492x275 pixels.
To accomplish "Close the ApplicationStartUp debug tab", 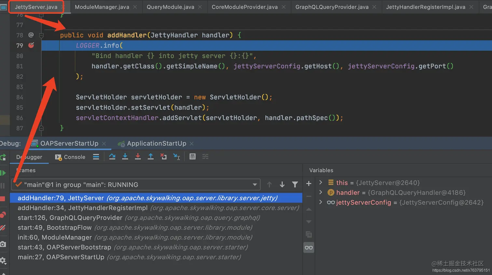I will [192, 144].
